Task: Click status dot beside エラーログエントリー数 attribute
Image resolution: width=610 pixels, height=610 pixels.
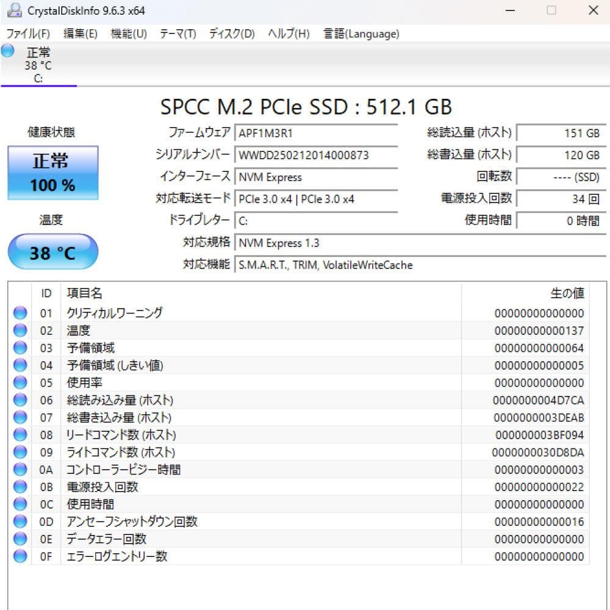Action: (20, 556)
